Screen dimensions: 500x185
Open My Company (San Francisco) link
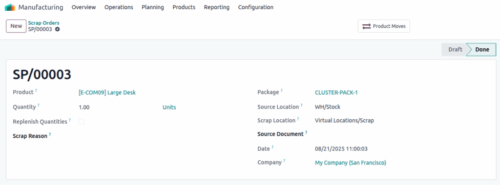(x=351, y=163)
